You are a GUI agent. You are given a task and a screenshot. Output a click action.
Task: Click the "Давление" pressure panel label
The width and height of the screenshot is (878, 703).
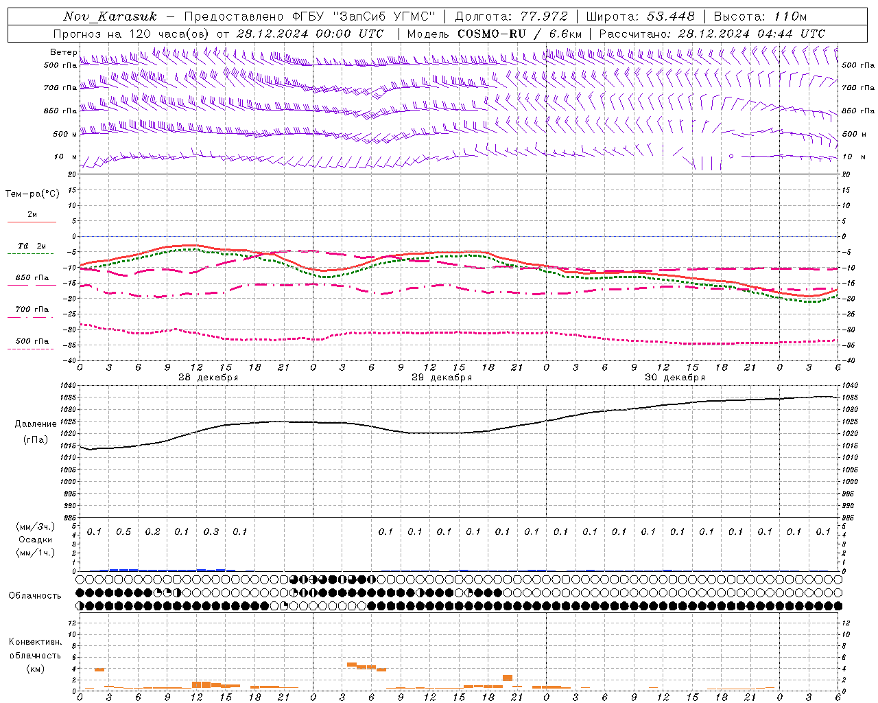point(36,424)
